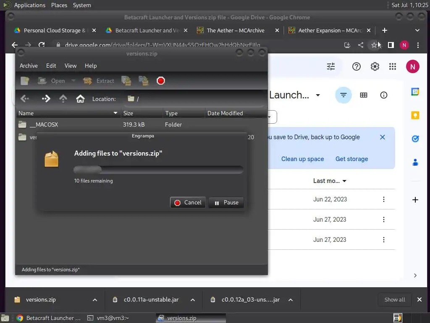Screen dimensions: 430x323
Task: Open the Help menu in Engrampa
Action: coord(91,66)
